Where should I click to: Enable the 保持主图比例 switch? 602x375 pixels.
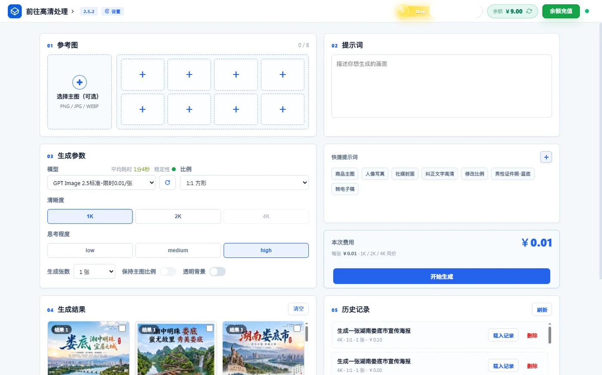pos(168,272)
